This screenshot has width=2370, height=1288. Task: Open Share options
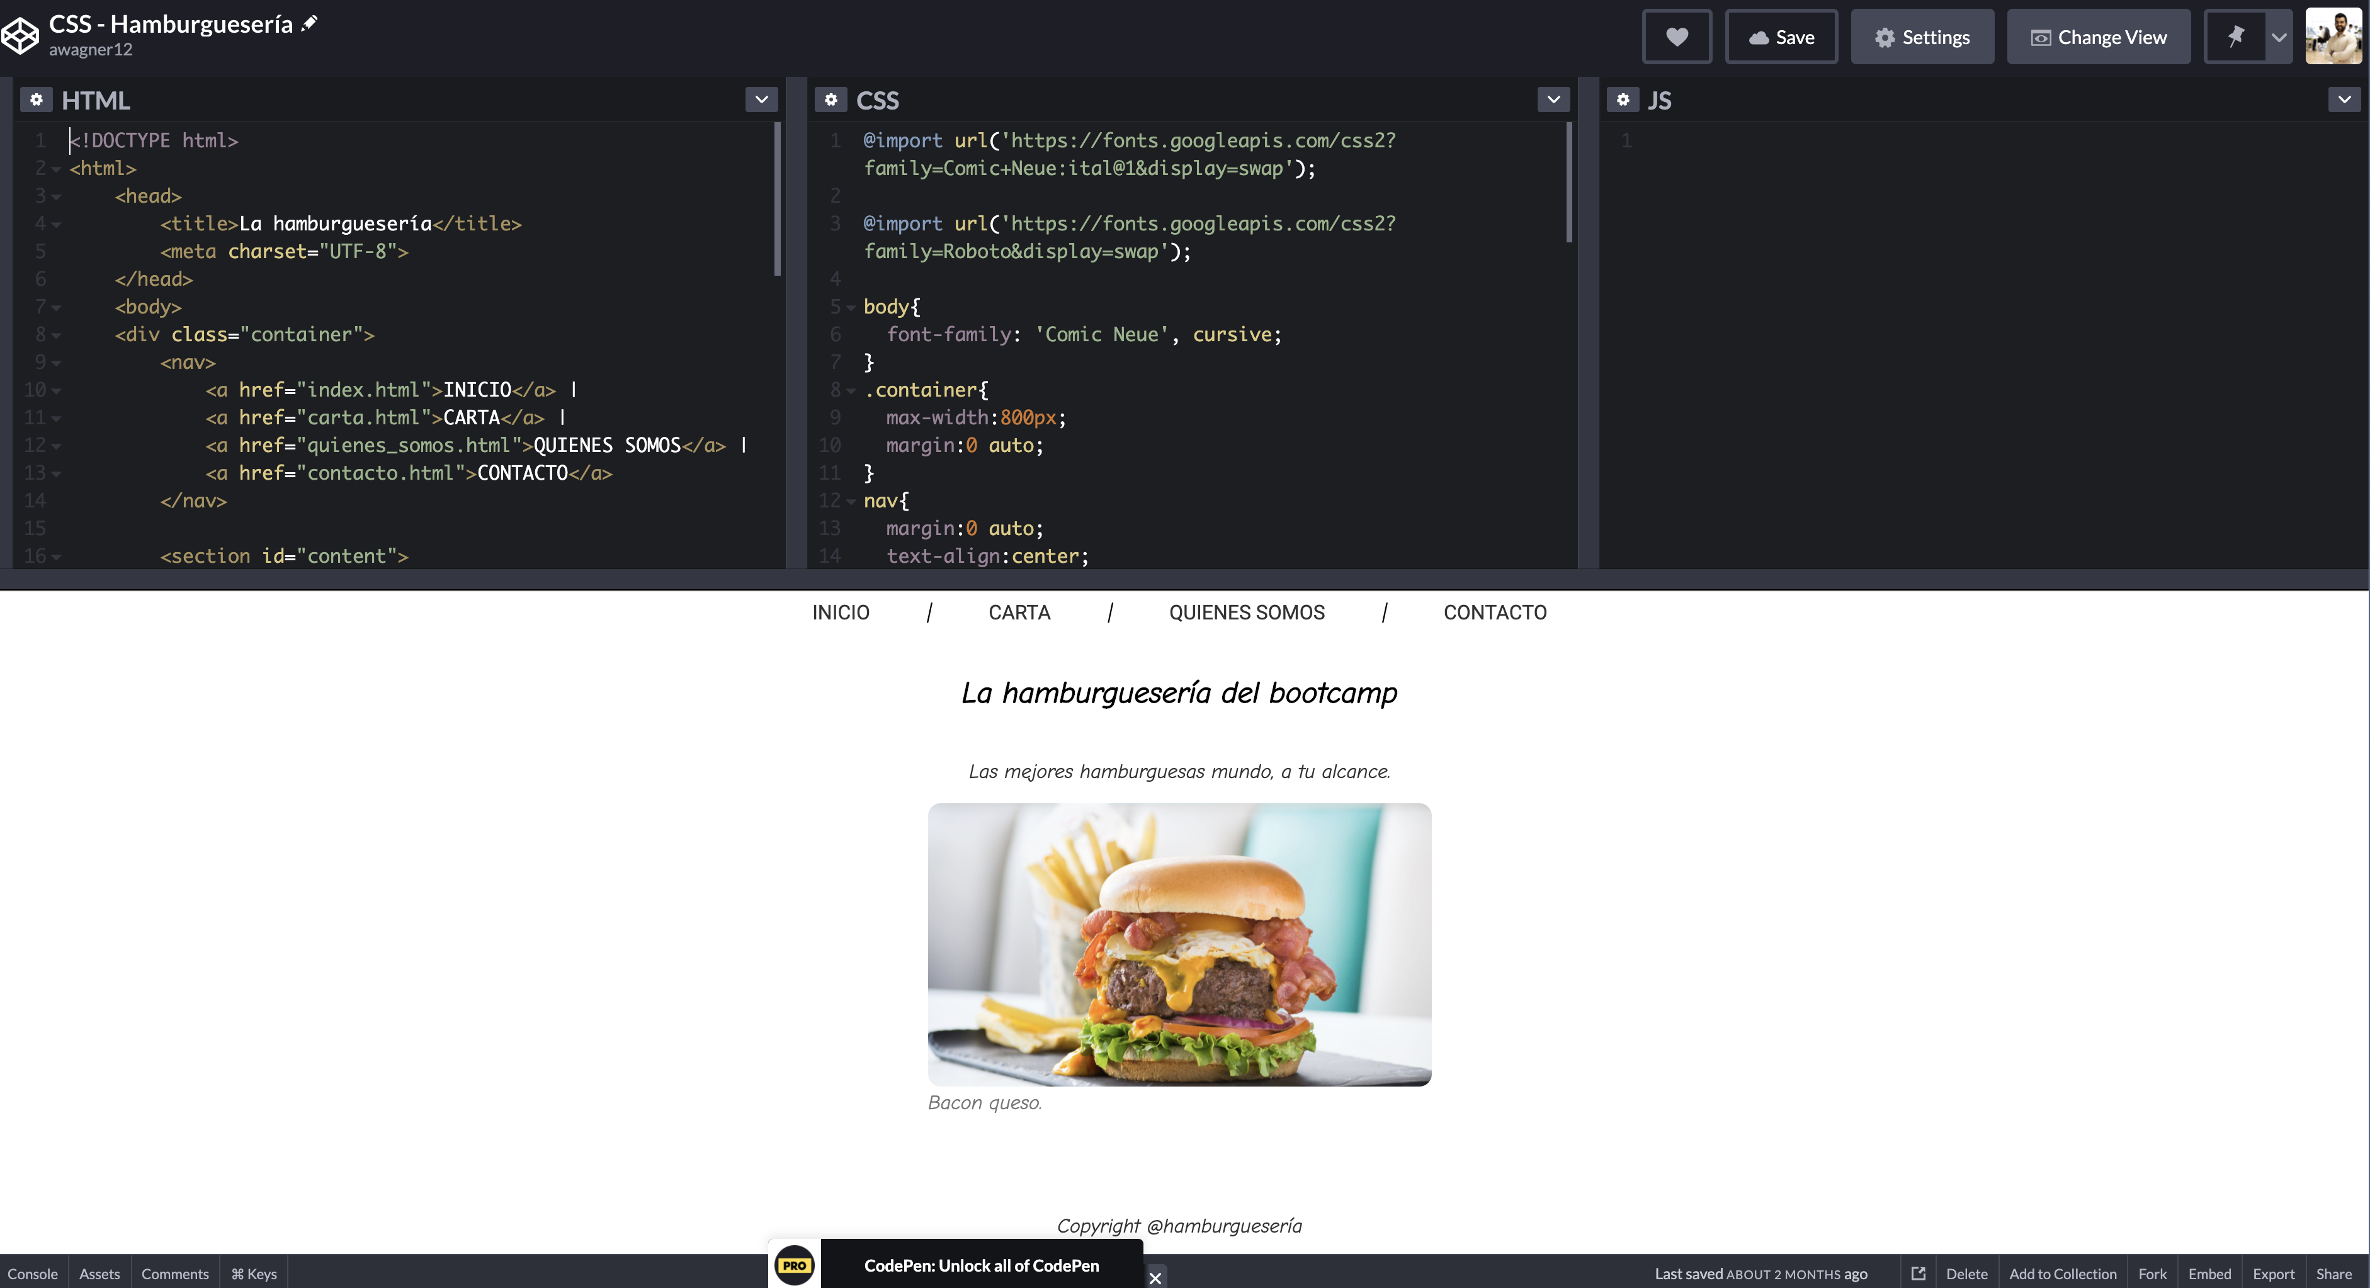(2333, 1274)
